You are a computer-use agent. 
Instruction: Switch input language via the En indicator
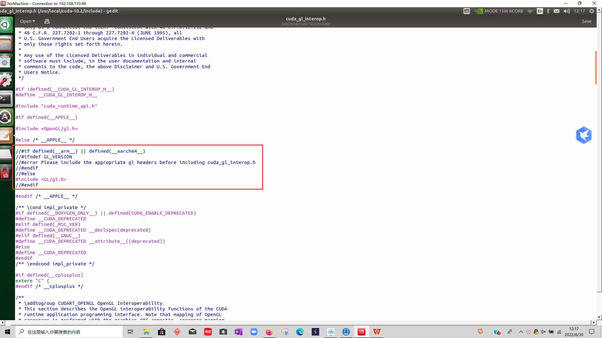tap(540, 11)
